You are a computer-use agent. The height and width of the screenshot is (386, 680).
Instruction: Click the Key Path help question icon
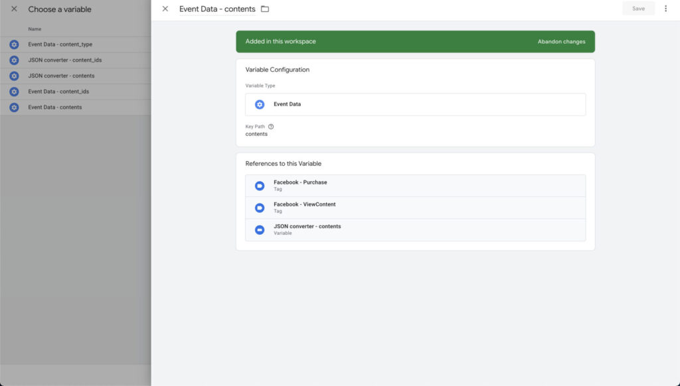pos(271,127)
